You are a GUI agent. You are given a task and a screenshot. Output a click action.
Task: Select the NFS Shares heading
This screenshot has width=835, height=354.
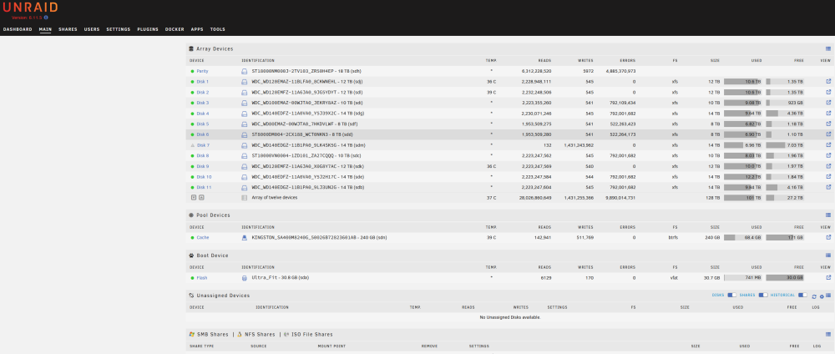click(x=260, y=334)
